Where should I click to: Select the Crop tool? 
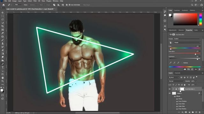3,26
